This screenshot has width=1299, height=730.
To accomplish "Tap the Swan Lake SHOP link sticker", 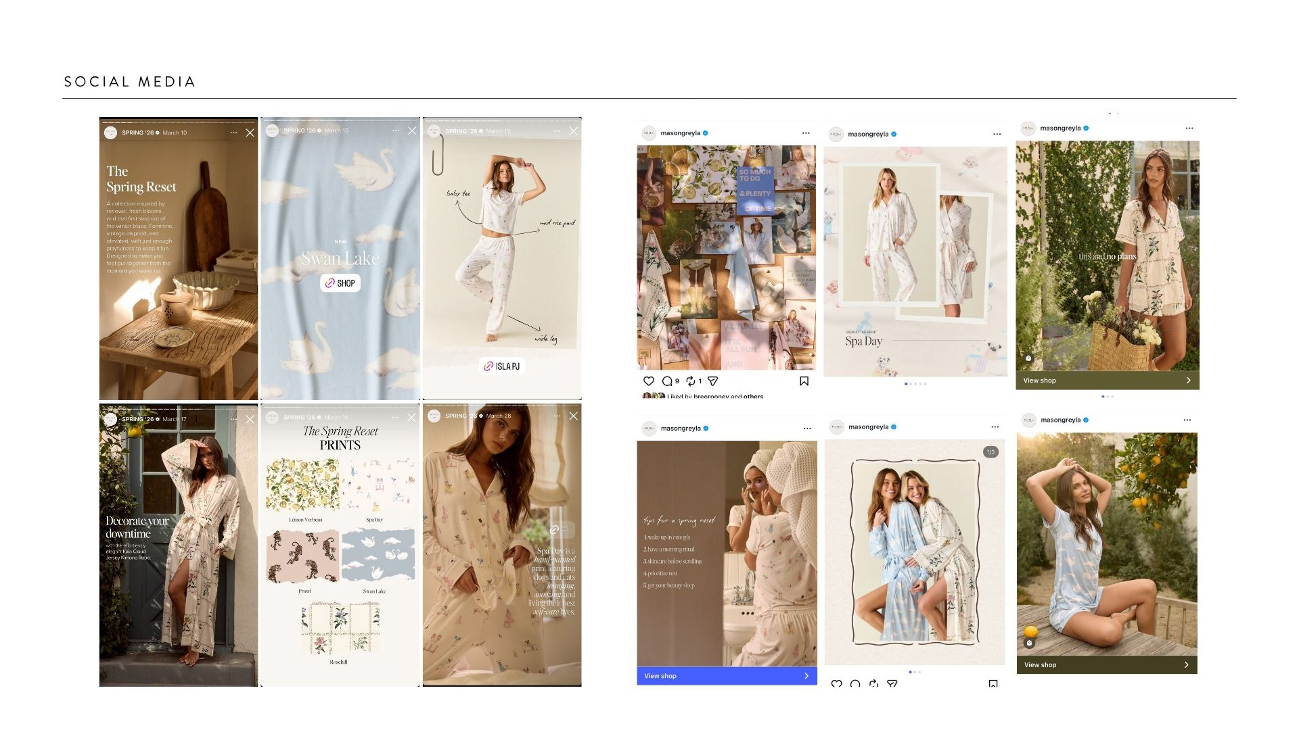I will (x=340, y=283).
